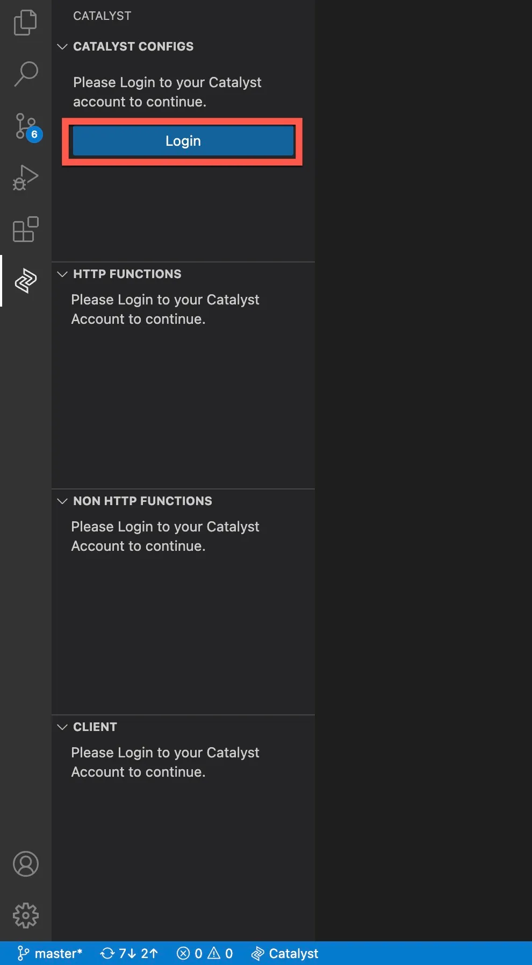Click the HTTP FUNCTIONS header text
Image resolution: width=532 pixels, height=965 pixels.
tap(127, 274)
